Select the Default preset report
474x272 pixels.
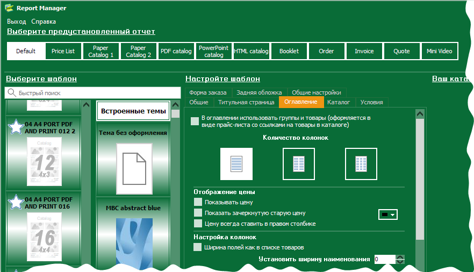tap(26, 51)
